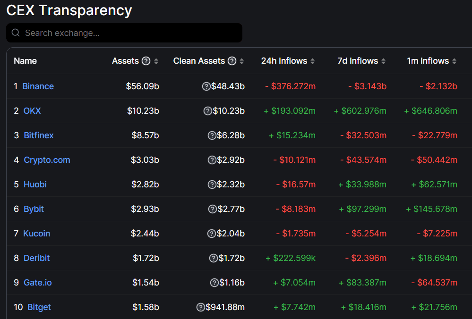
Task: Click the Clean Assets header help icon
Action: click(232, 61)
